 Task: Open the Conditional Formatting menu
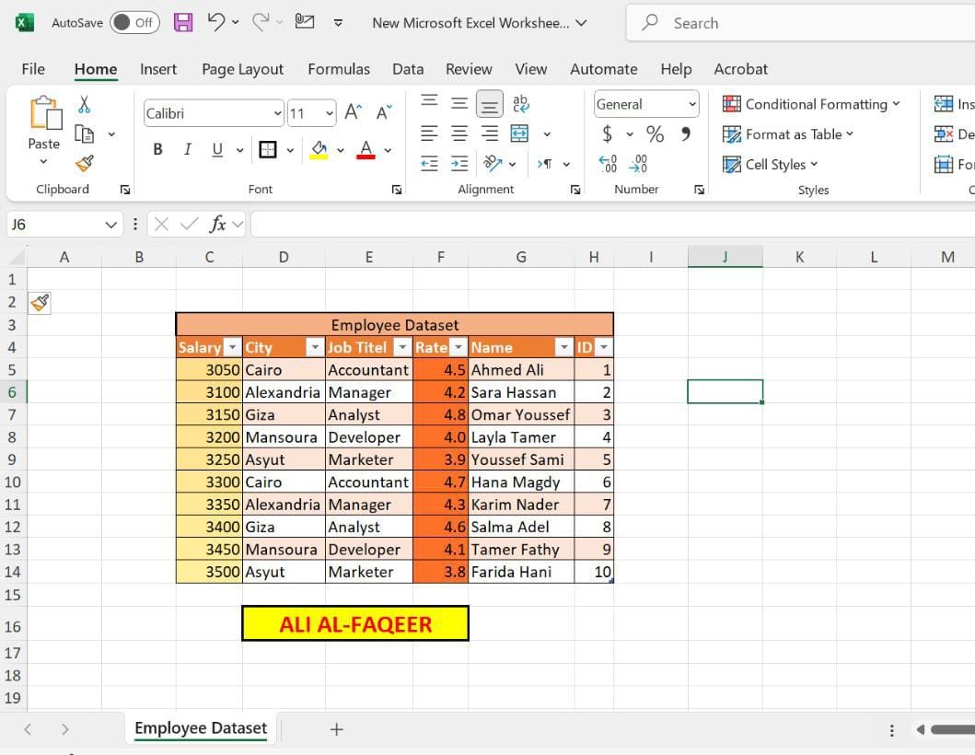coord(810,104)
